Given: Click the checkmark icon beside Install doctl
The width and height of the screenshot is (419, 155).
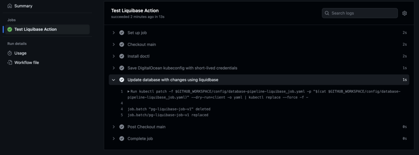Looking at the screenshot, I should coord(122,56).
